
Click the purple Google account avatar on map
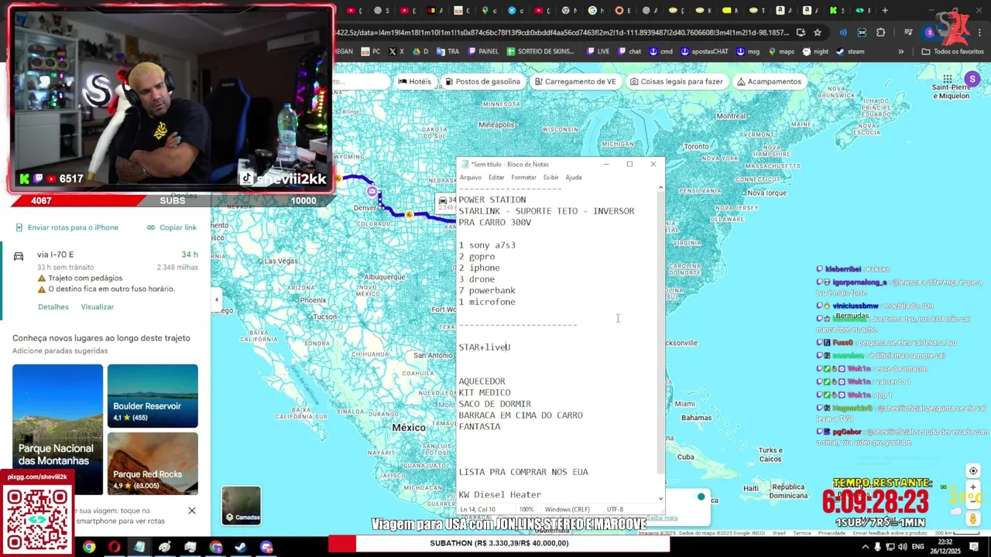(972, 79)
